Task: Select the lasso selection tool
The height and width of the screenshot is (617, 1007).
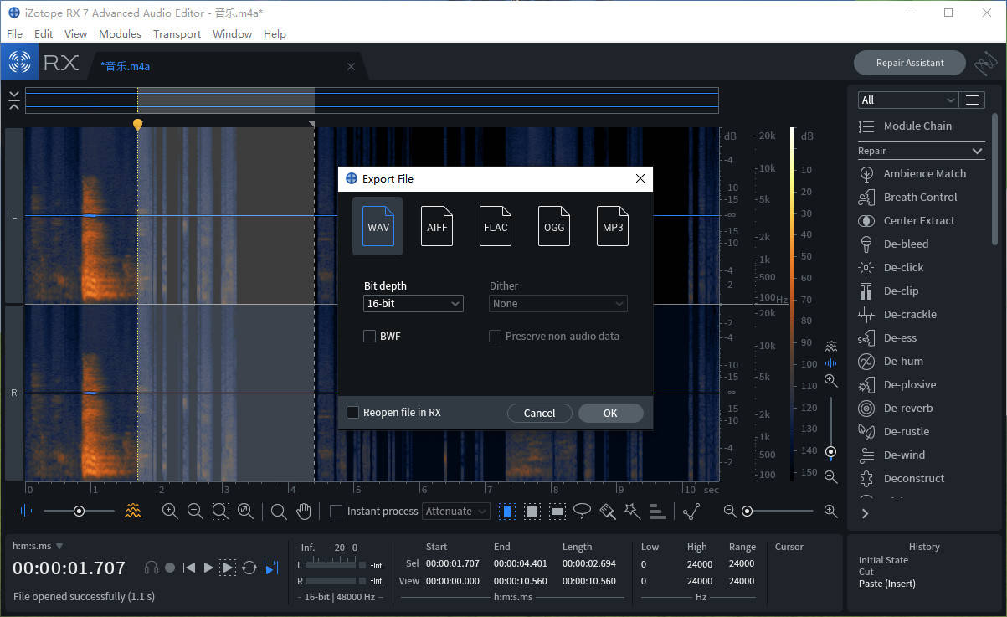Action: coord(582,511)
